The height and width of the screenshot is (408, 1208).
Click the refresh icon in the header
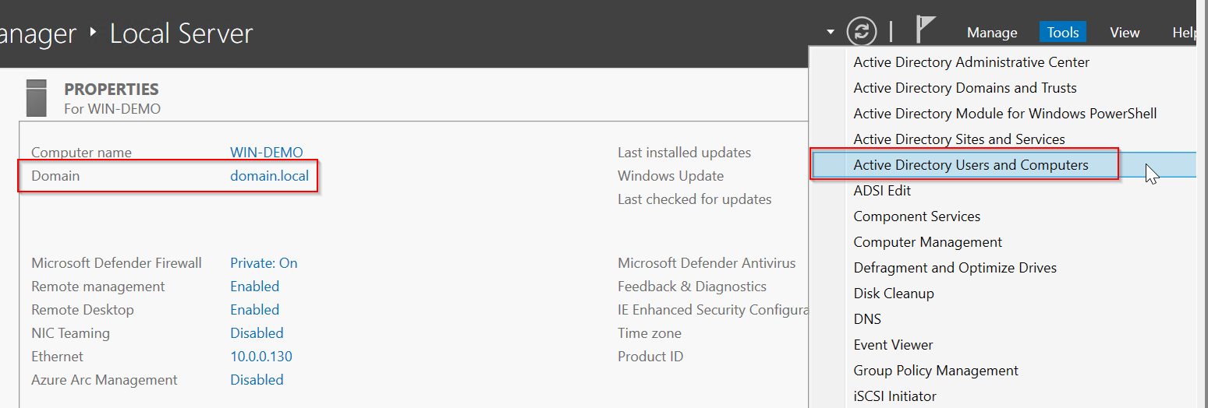pos(861,32)
